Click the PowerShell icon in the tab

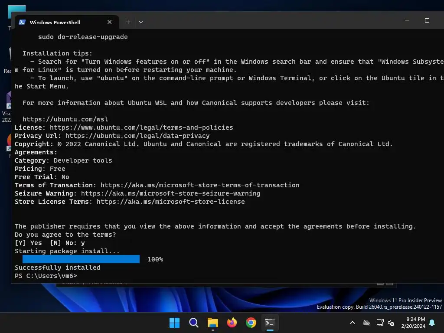click(x=22, y=22)
